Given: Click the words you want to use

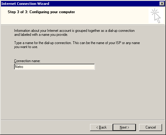Looking at the screenshot, I should point(26,47).
